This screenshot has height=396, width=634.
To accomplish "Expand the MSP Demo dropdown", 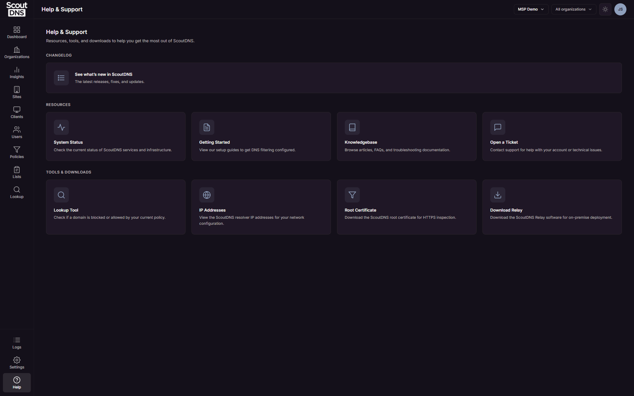I will 531,9.
